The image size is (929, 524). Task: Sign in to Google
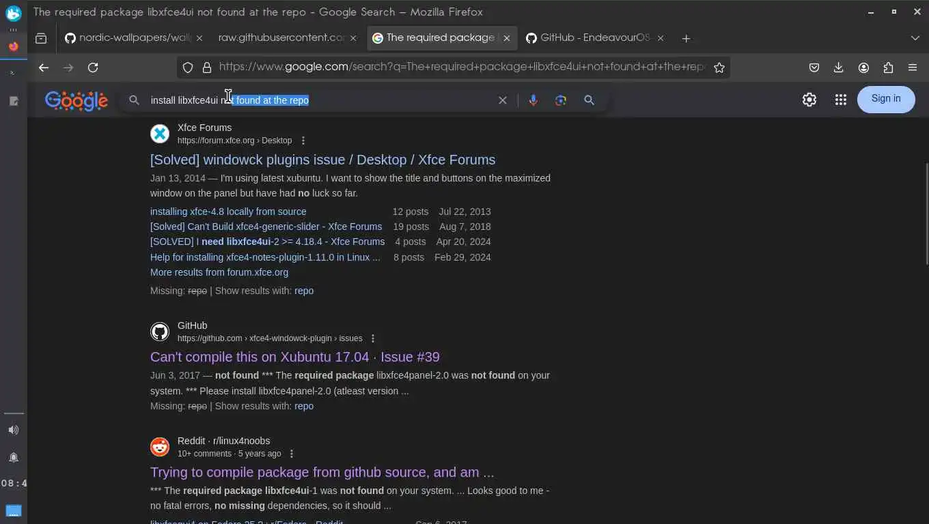coord(886,99)
